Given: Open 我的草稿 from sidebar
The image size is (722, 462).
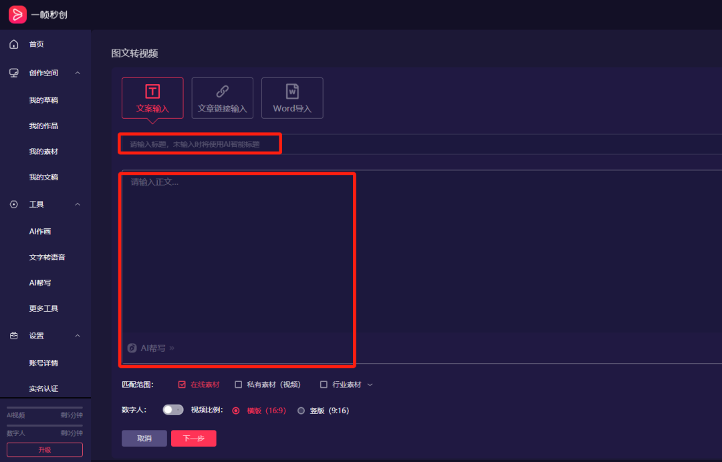Looking at the screenshot, I should 42,99.
